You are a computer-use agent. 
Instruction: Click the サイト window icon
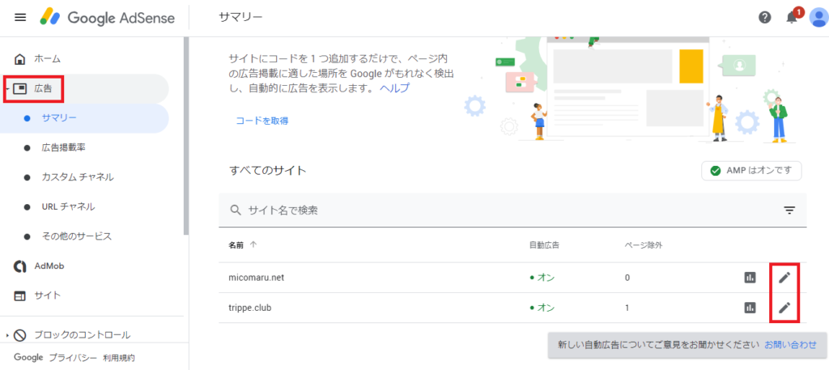19,296
